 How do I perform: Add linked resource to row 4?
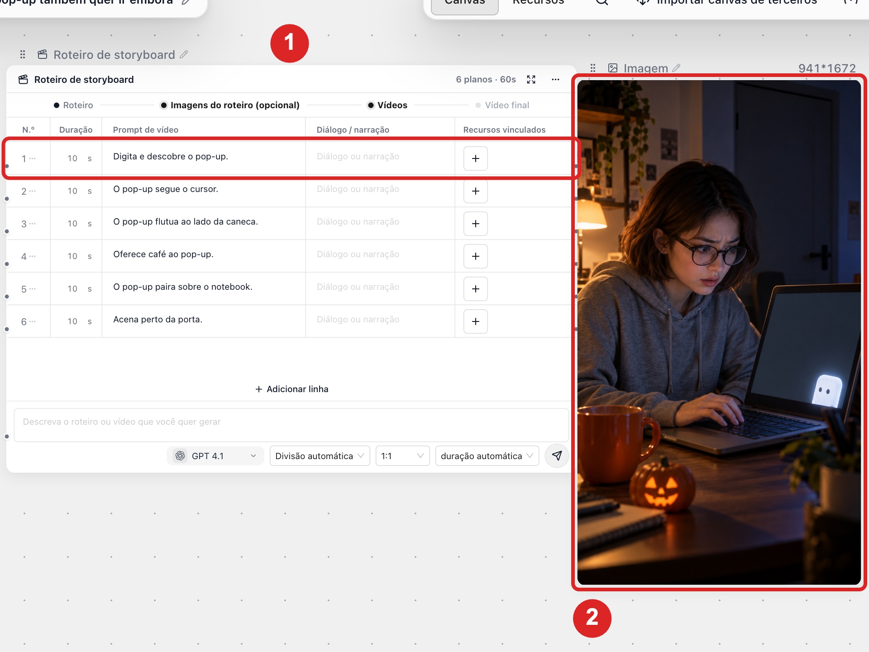(476, 256)
